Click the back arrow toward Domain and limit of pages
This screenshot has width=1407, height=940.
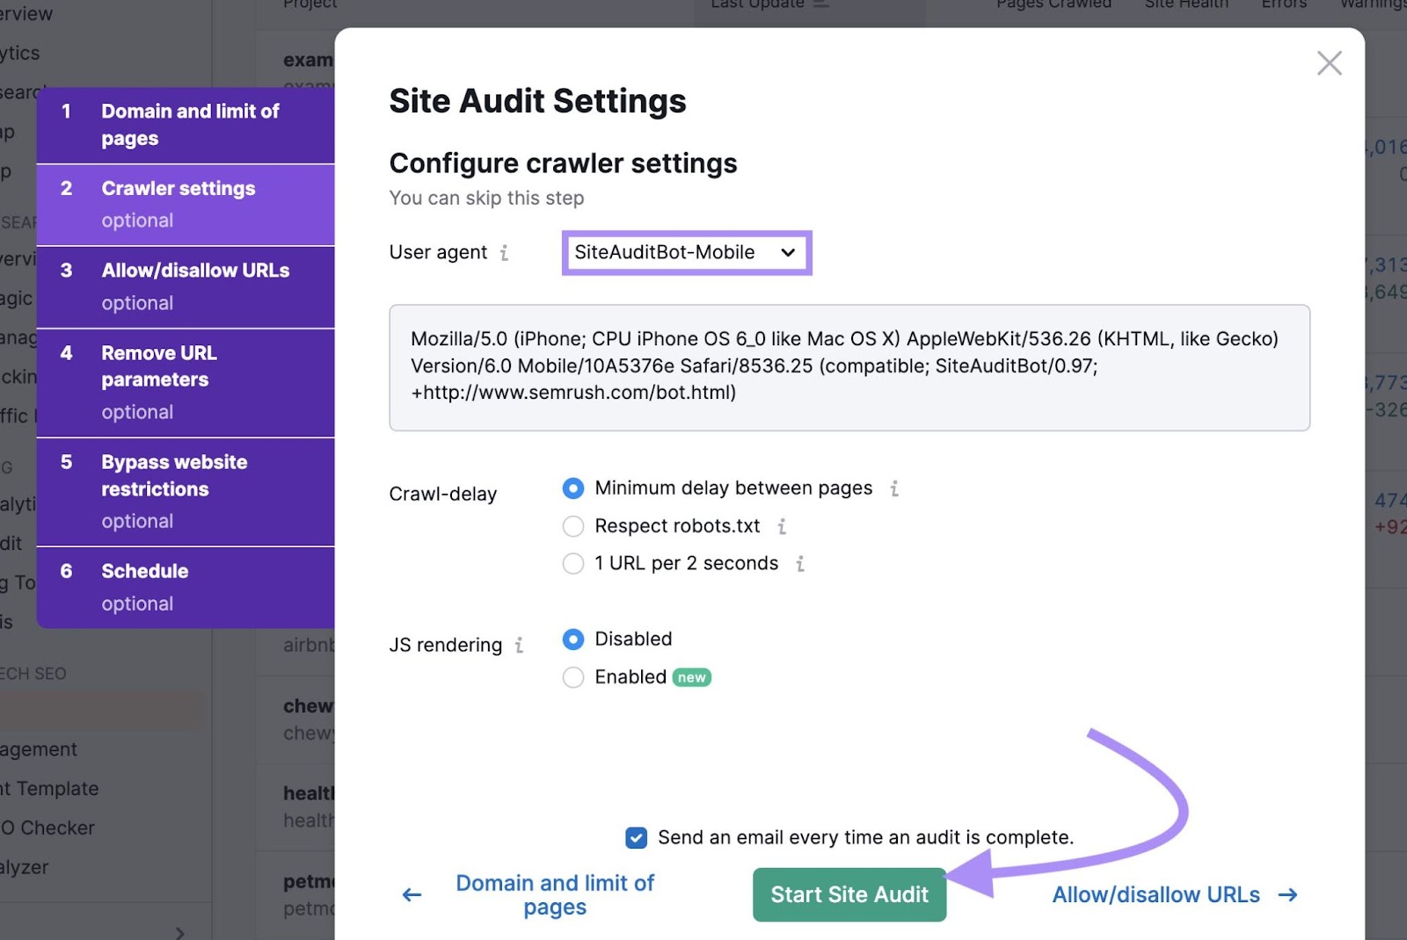point(411,894)
